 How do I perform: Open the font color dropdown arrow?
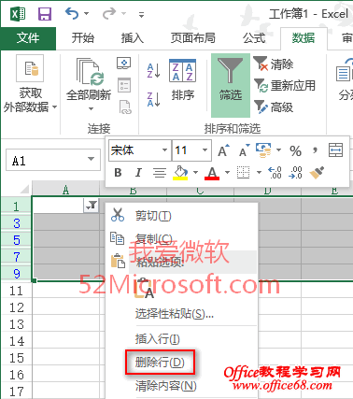[227, 172]
